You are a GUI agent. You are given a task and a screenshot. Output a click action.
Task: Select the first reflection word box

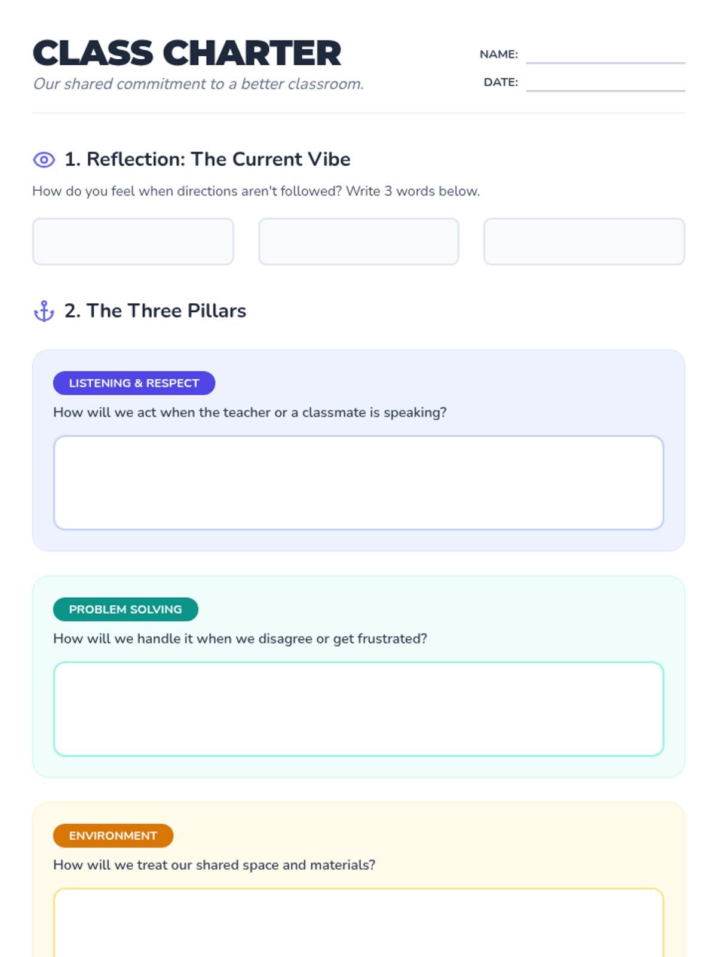click(x=133, y=242)
